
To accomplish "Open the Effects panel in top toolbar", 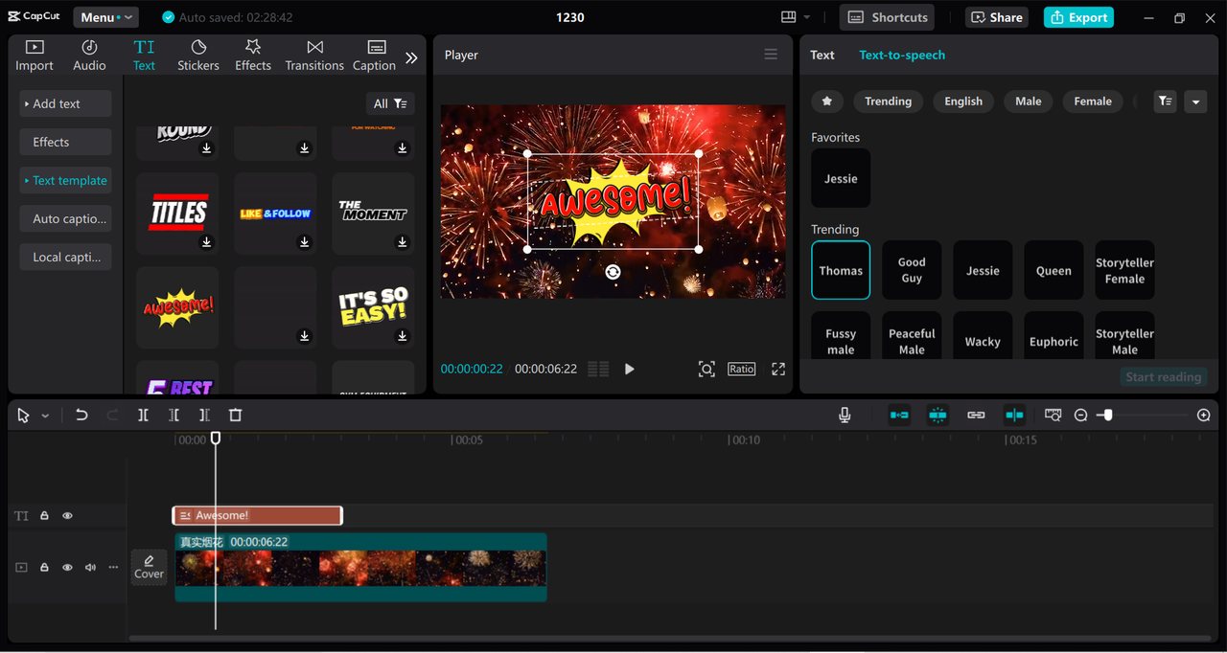I will [x=253, y=56].
